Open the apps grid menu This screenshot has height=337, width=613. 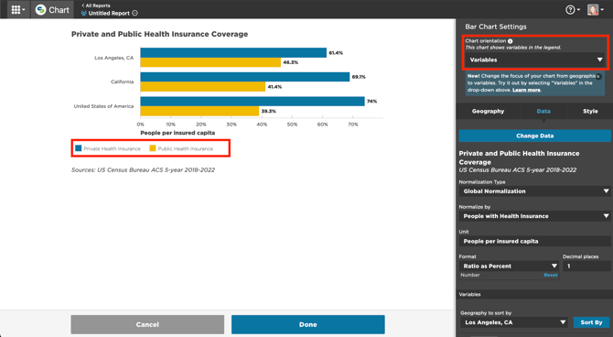(17, 9)
